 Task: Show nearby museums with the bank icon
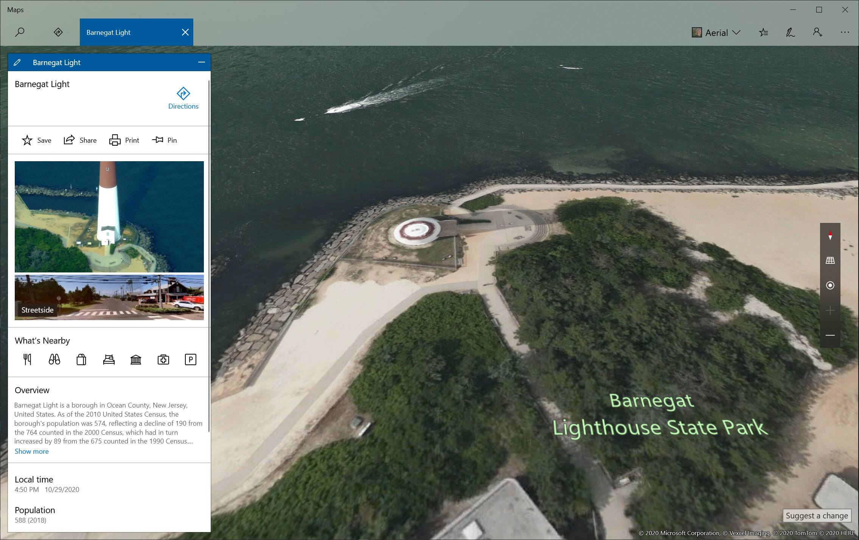click(136, 359)
